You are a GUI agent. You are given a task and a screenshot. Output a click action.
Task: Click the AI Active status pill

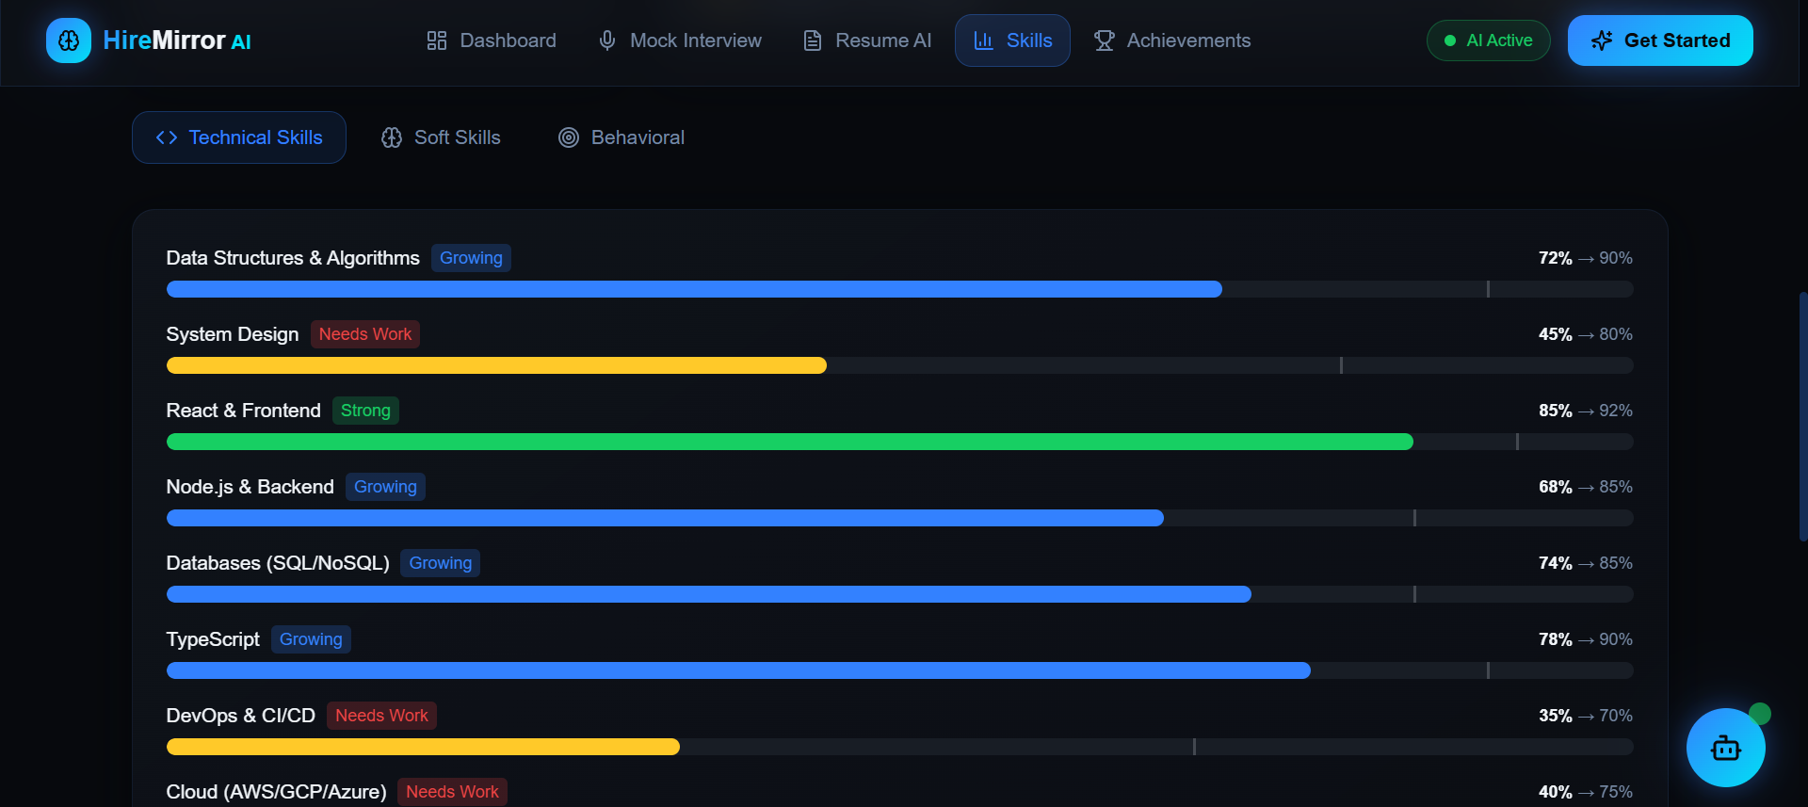pyautogui.click(x=1489, y=40)
